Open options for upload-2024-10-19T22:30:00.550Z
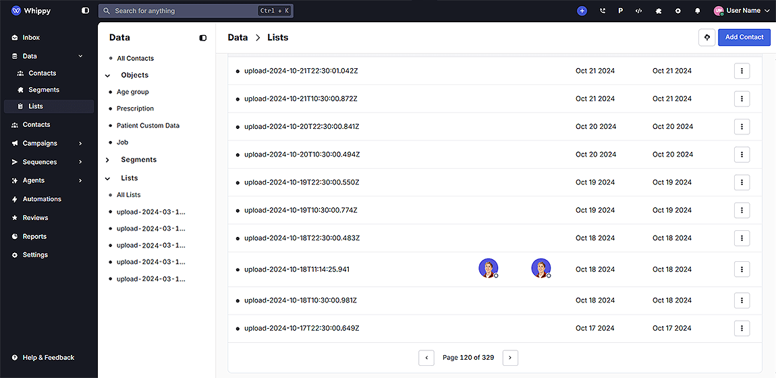Image resolution: width=776 pixels, height=378 pixels. pos(742,182)
